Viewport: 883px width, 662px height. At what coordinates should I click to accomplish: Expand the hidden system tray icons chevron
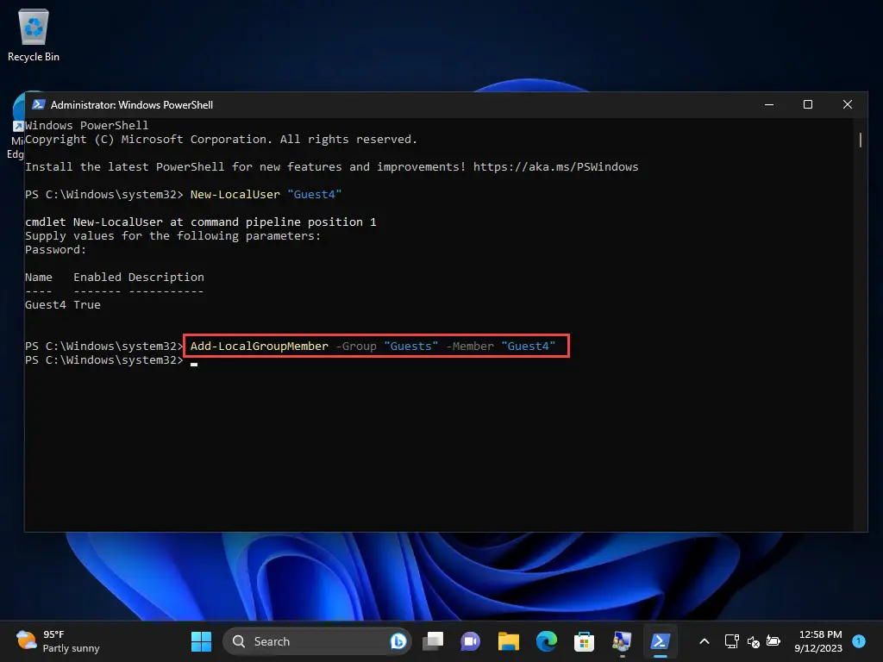[704, 641]
